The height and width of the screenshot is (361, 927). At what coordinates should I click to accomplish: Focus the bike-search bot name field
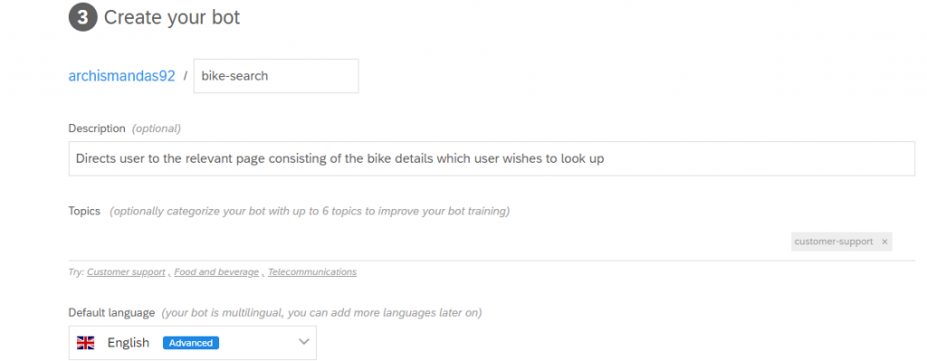pyautogui.click(x=276, y=76)
